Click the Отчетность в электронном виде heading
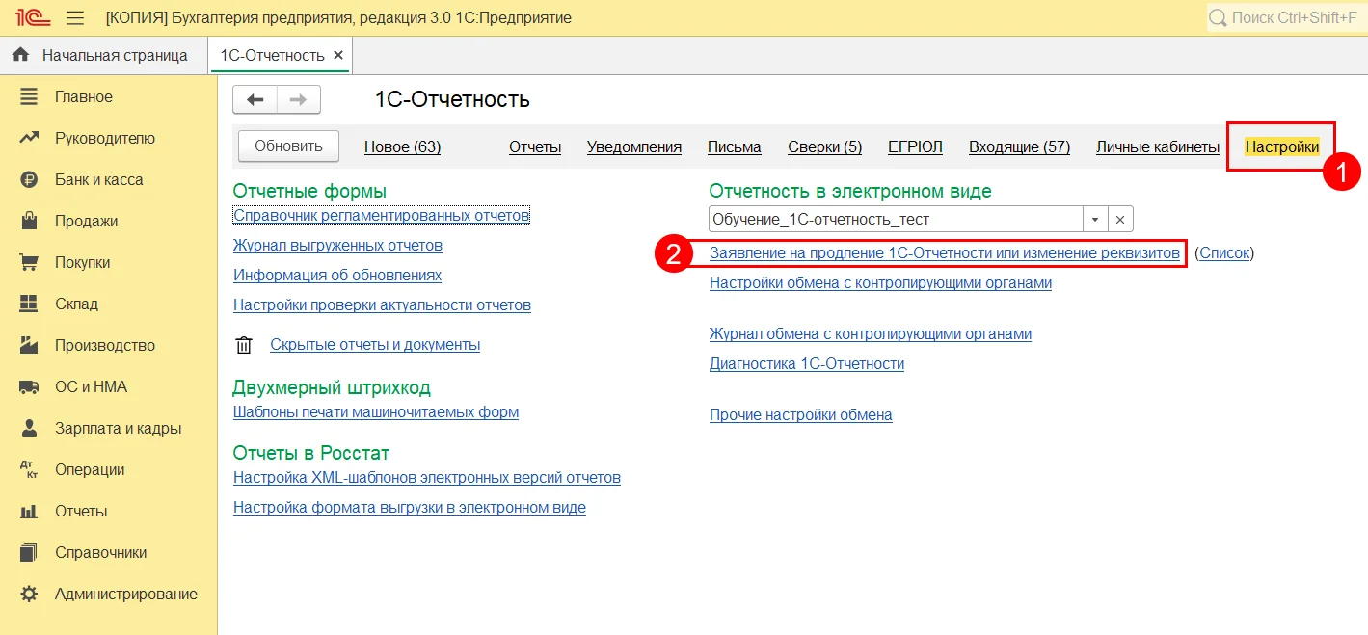This screenshot has width=1368, height=635. tap(850, 191)
